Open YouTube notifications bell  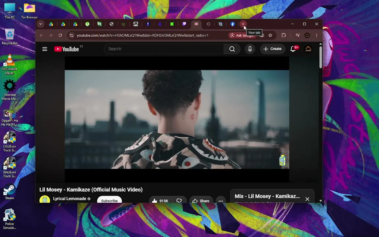pyautogui.click(x=293, y=49)
